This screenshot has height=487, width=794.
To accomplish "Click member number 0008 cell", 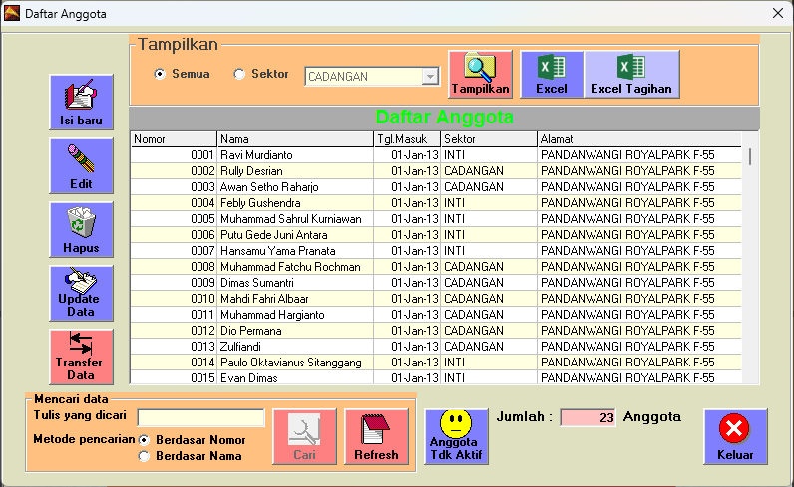I will (174, 267).
